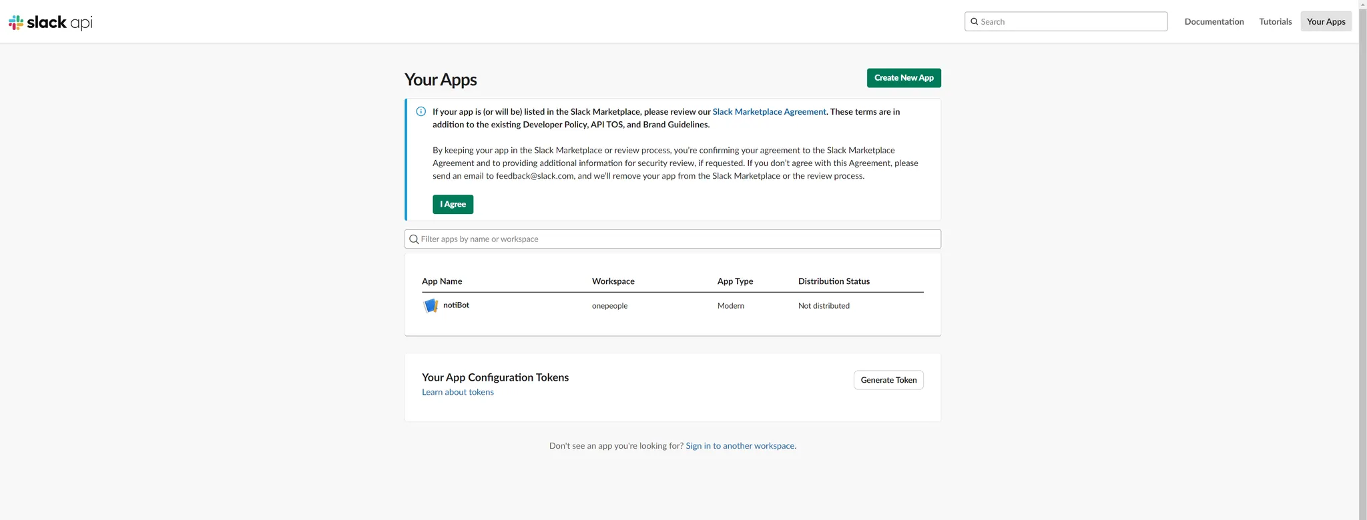Click the page's vertical scrollbar
1367x520 pixels.
(x=1362, y=267)
